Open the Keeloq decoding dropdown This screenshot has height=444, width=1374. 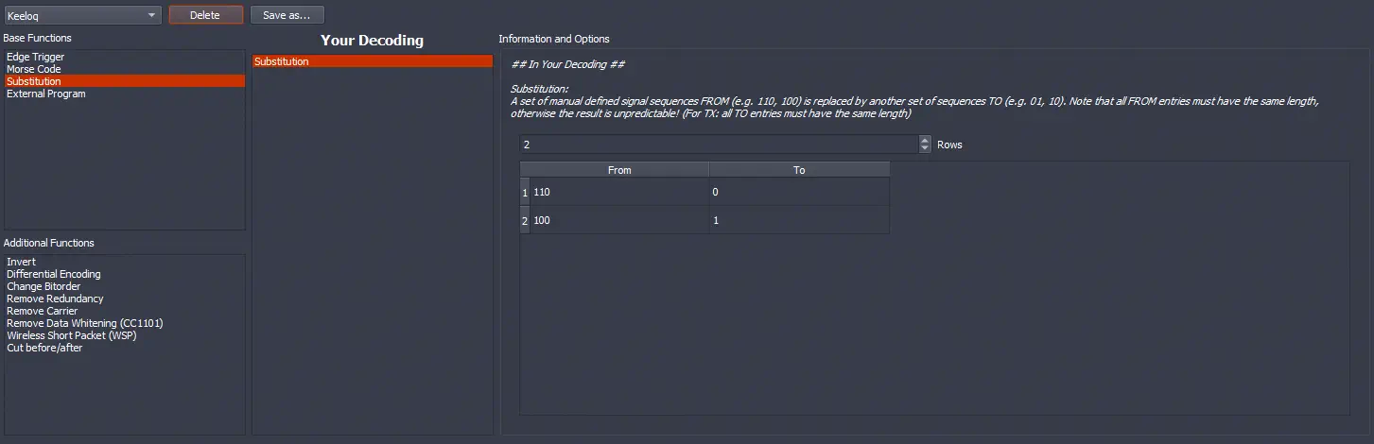(82, 15)
